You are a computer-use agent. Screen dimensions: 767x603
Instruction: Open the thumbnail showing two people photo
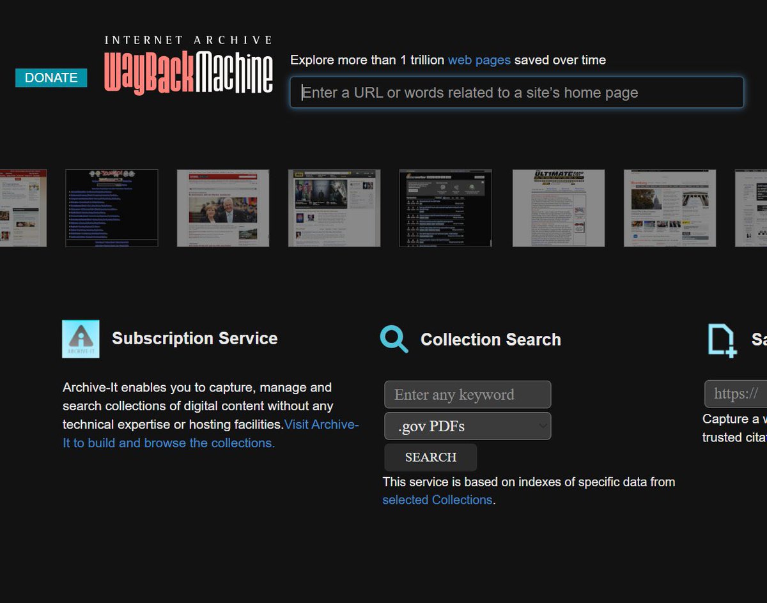223,208
